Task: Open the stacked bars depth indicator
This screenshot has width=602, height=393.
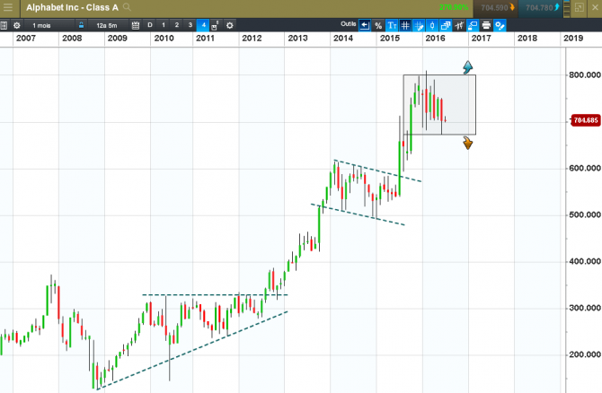Action: 566,8
